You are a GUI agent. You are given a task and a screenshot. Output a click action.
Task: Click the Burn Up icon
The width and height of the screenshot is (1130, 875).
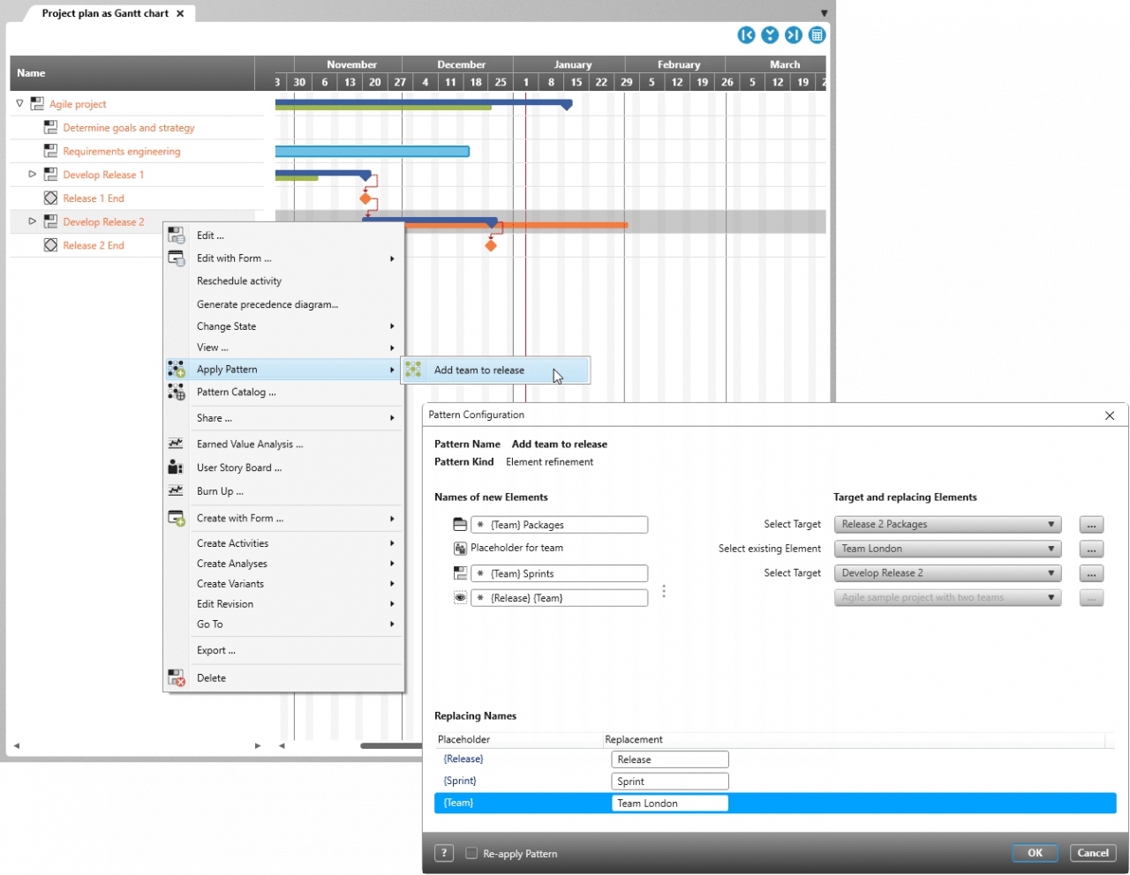tap(176, 490)
